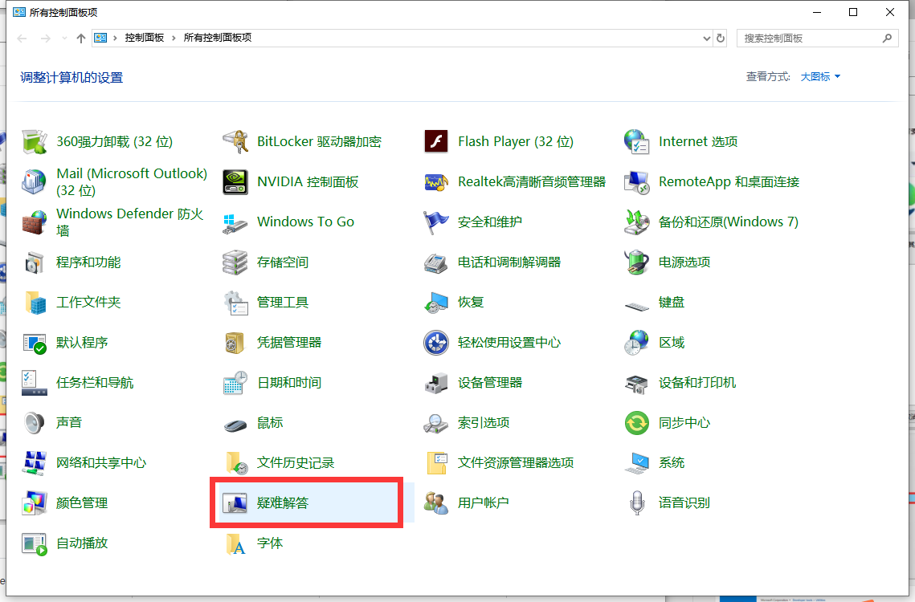Select 所有控制面板项 in the address breadcrumb
The image size is (915, 602).
click(218, 38)
